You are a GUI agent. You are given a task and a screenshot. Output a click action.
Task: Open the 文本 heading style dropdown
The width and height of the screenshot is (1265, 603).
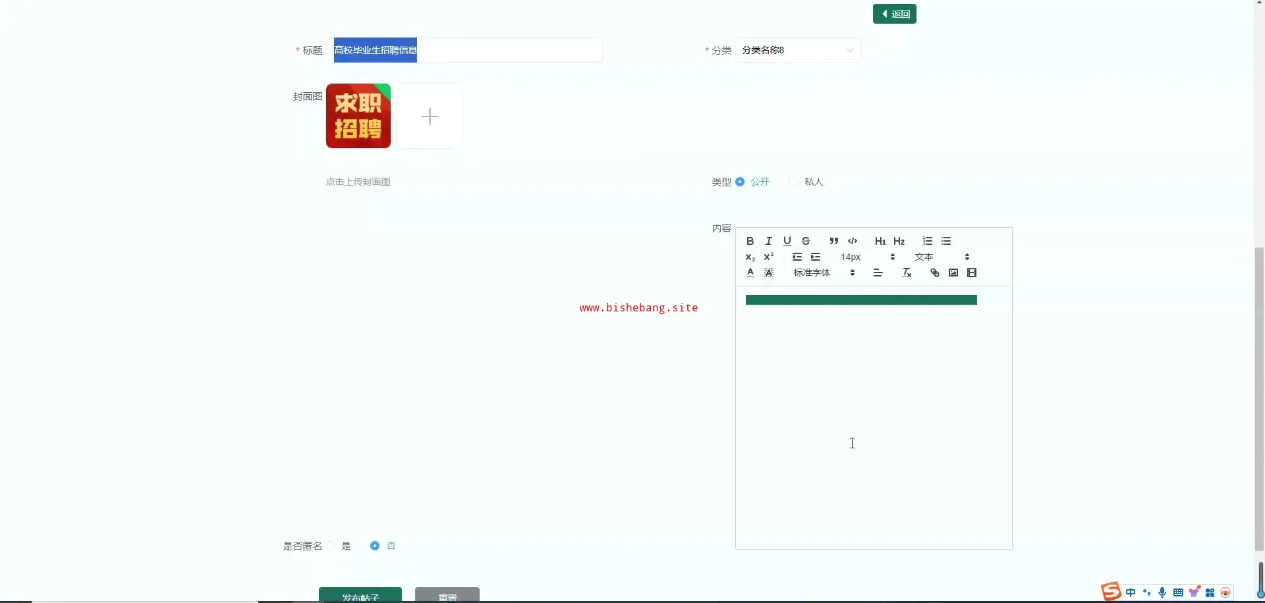(942, 257)
